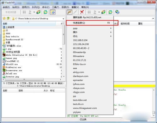
Task: Click the pause icon in remote toolbar
Action: pyautogui.click(x=89, y=12)
